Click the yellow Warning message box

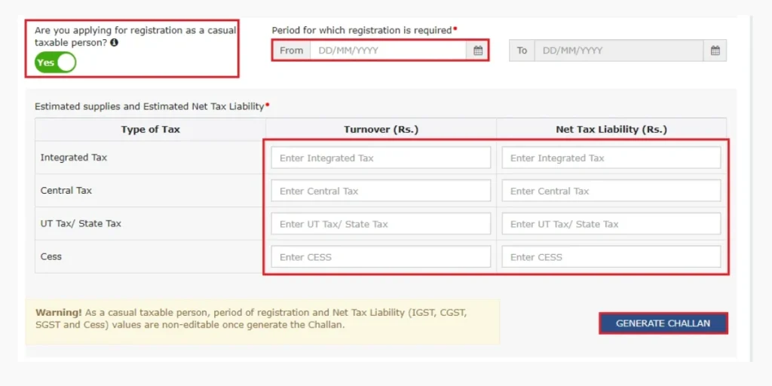pos(262,319)
